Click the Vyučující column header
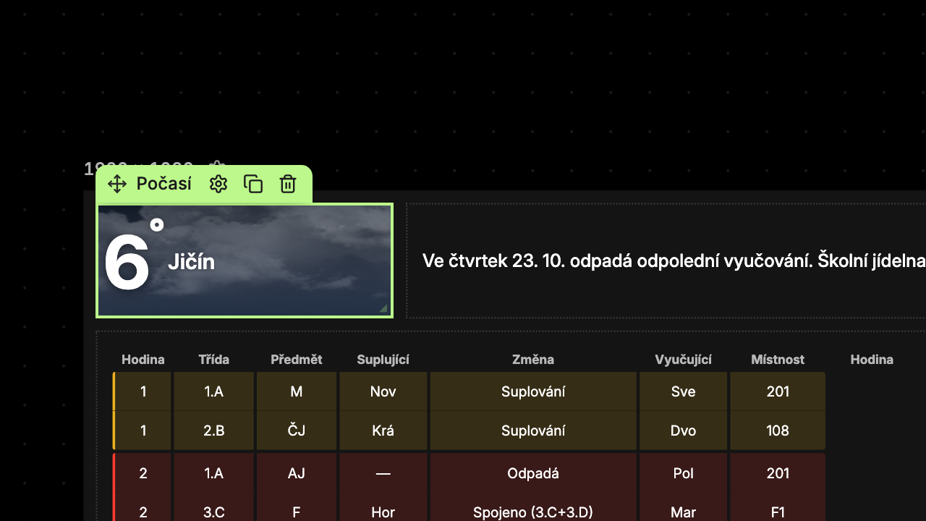The height and width of the screenshot is (521, 926). [x=684, y=360]
